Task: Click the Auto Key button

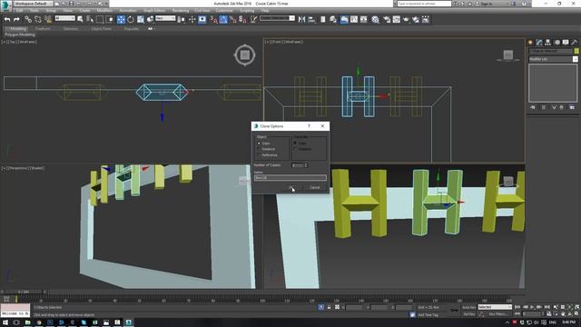Action: coord(469,307)
